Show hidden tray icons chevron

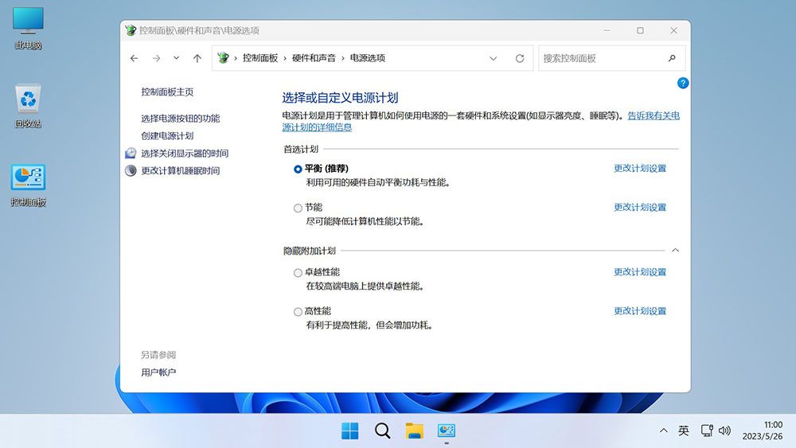pyautogui.click(x=664, y=430)
